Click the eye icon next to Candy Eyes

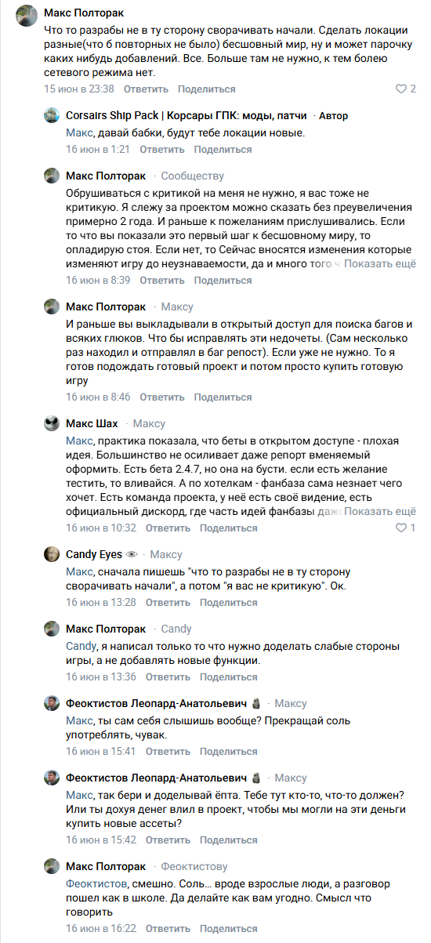click(x=132, y=555)
